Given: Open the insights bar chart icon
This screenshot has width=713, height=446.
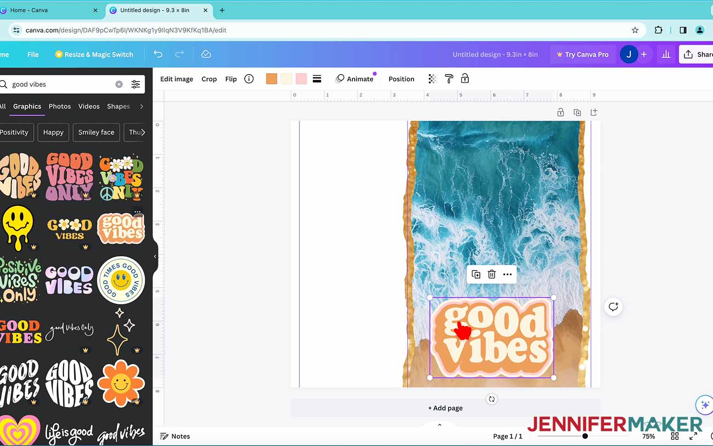Looking at the screenshot, I should point(666,54).
